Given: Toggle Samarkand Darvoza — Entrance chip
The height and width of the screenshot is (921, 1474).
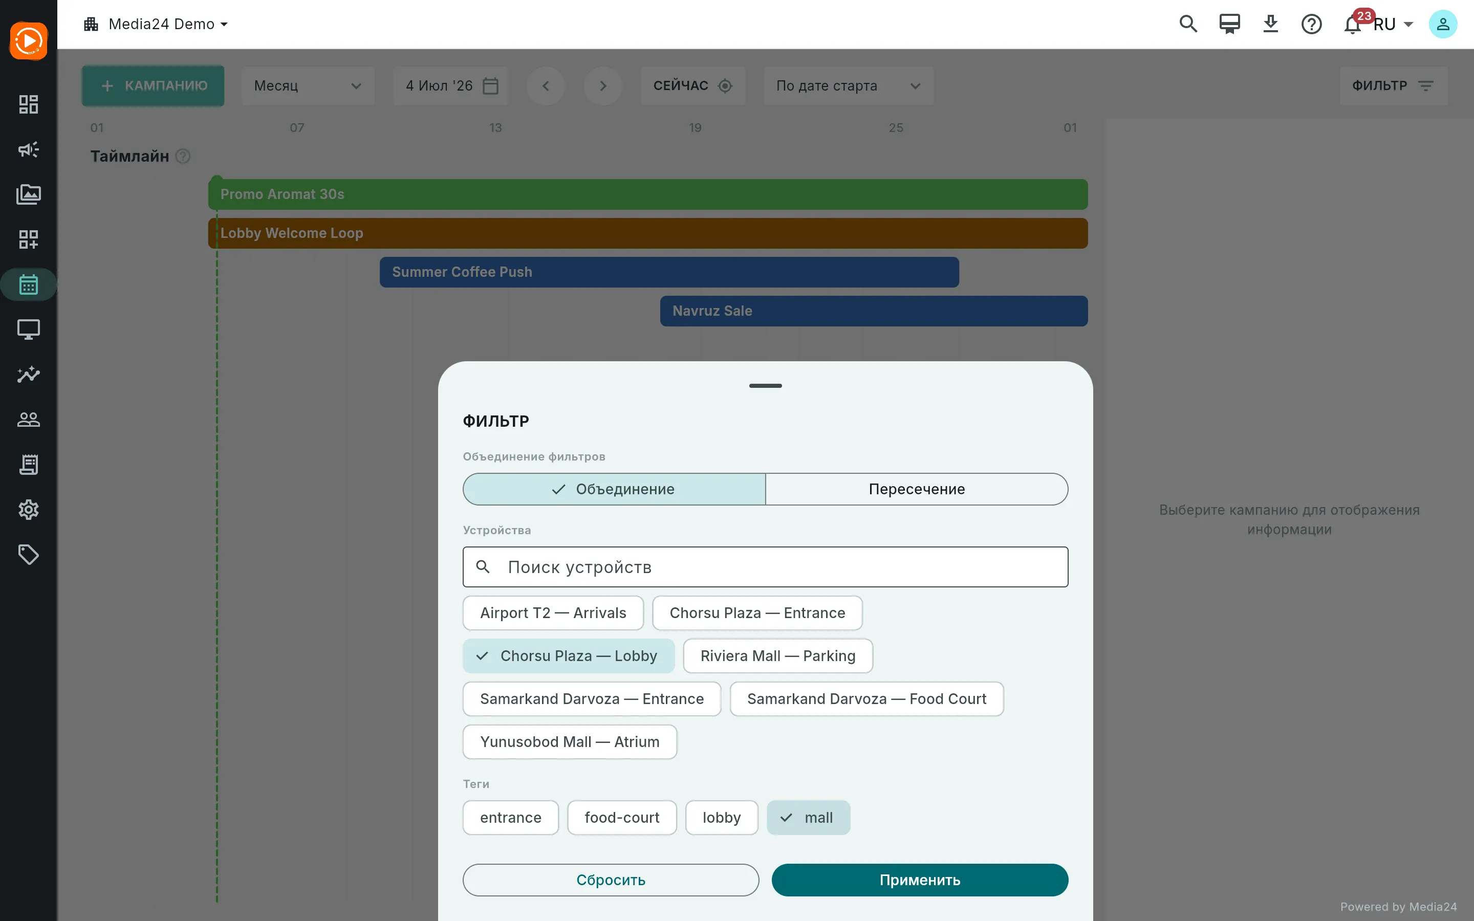Looking at the screenshot, I should 592,698.
